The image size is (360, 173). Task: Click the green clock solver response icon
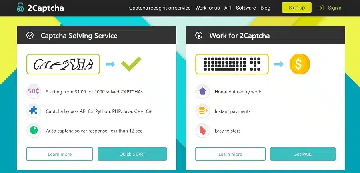[34, 131]
